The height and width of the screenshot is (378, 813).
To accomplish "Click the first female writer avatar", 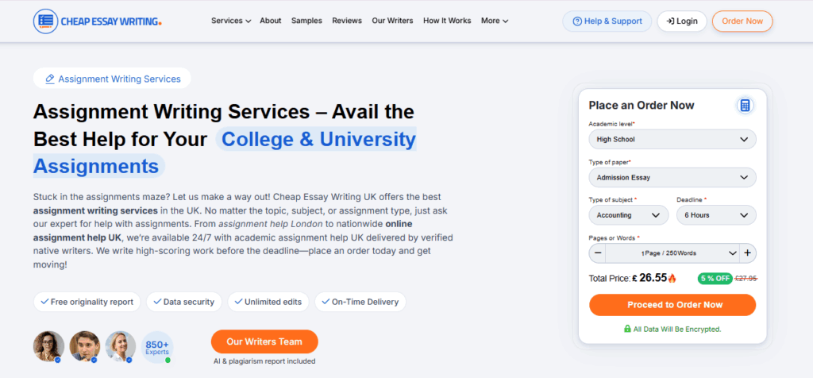I will point(48,346).
